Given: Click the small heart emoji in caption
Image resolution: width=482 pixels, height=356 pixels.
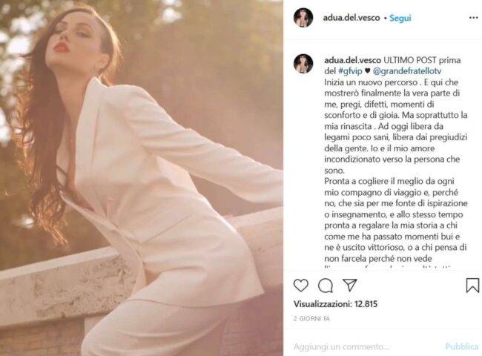Looking at the screenshot, I should (x=367, y=71).
